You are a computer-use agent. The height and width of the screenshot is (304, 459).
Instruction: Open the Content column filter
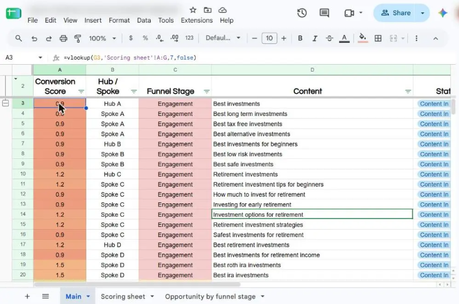[x=408, y=92]
